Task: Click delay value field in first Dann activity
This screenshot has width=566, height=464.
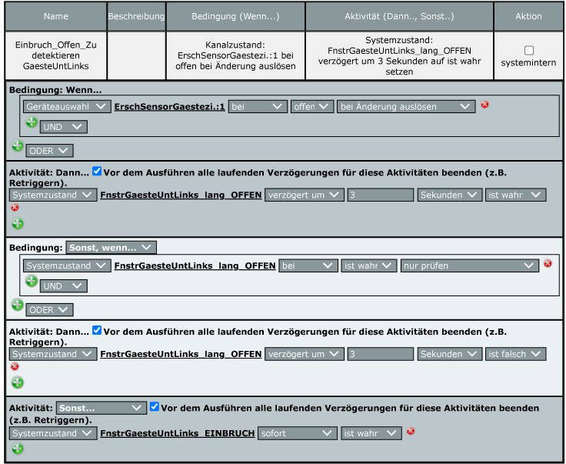Action: coord(381,195)
